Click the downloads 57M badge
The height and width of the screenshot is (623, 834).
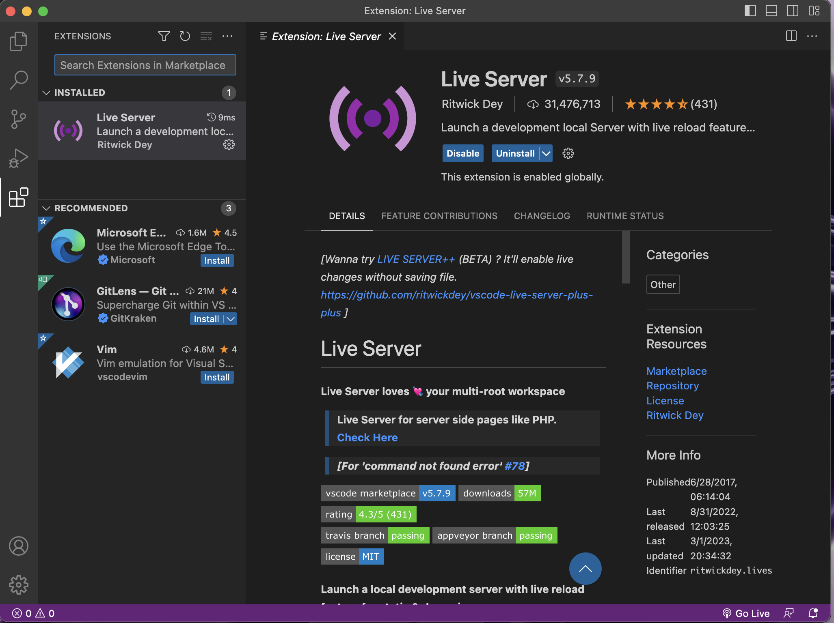(499, 493)
